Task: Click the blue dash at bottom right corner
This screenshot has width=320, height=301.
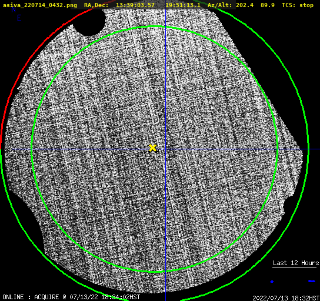Action: click(312, 281)
